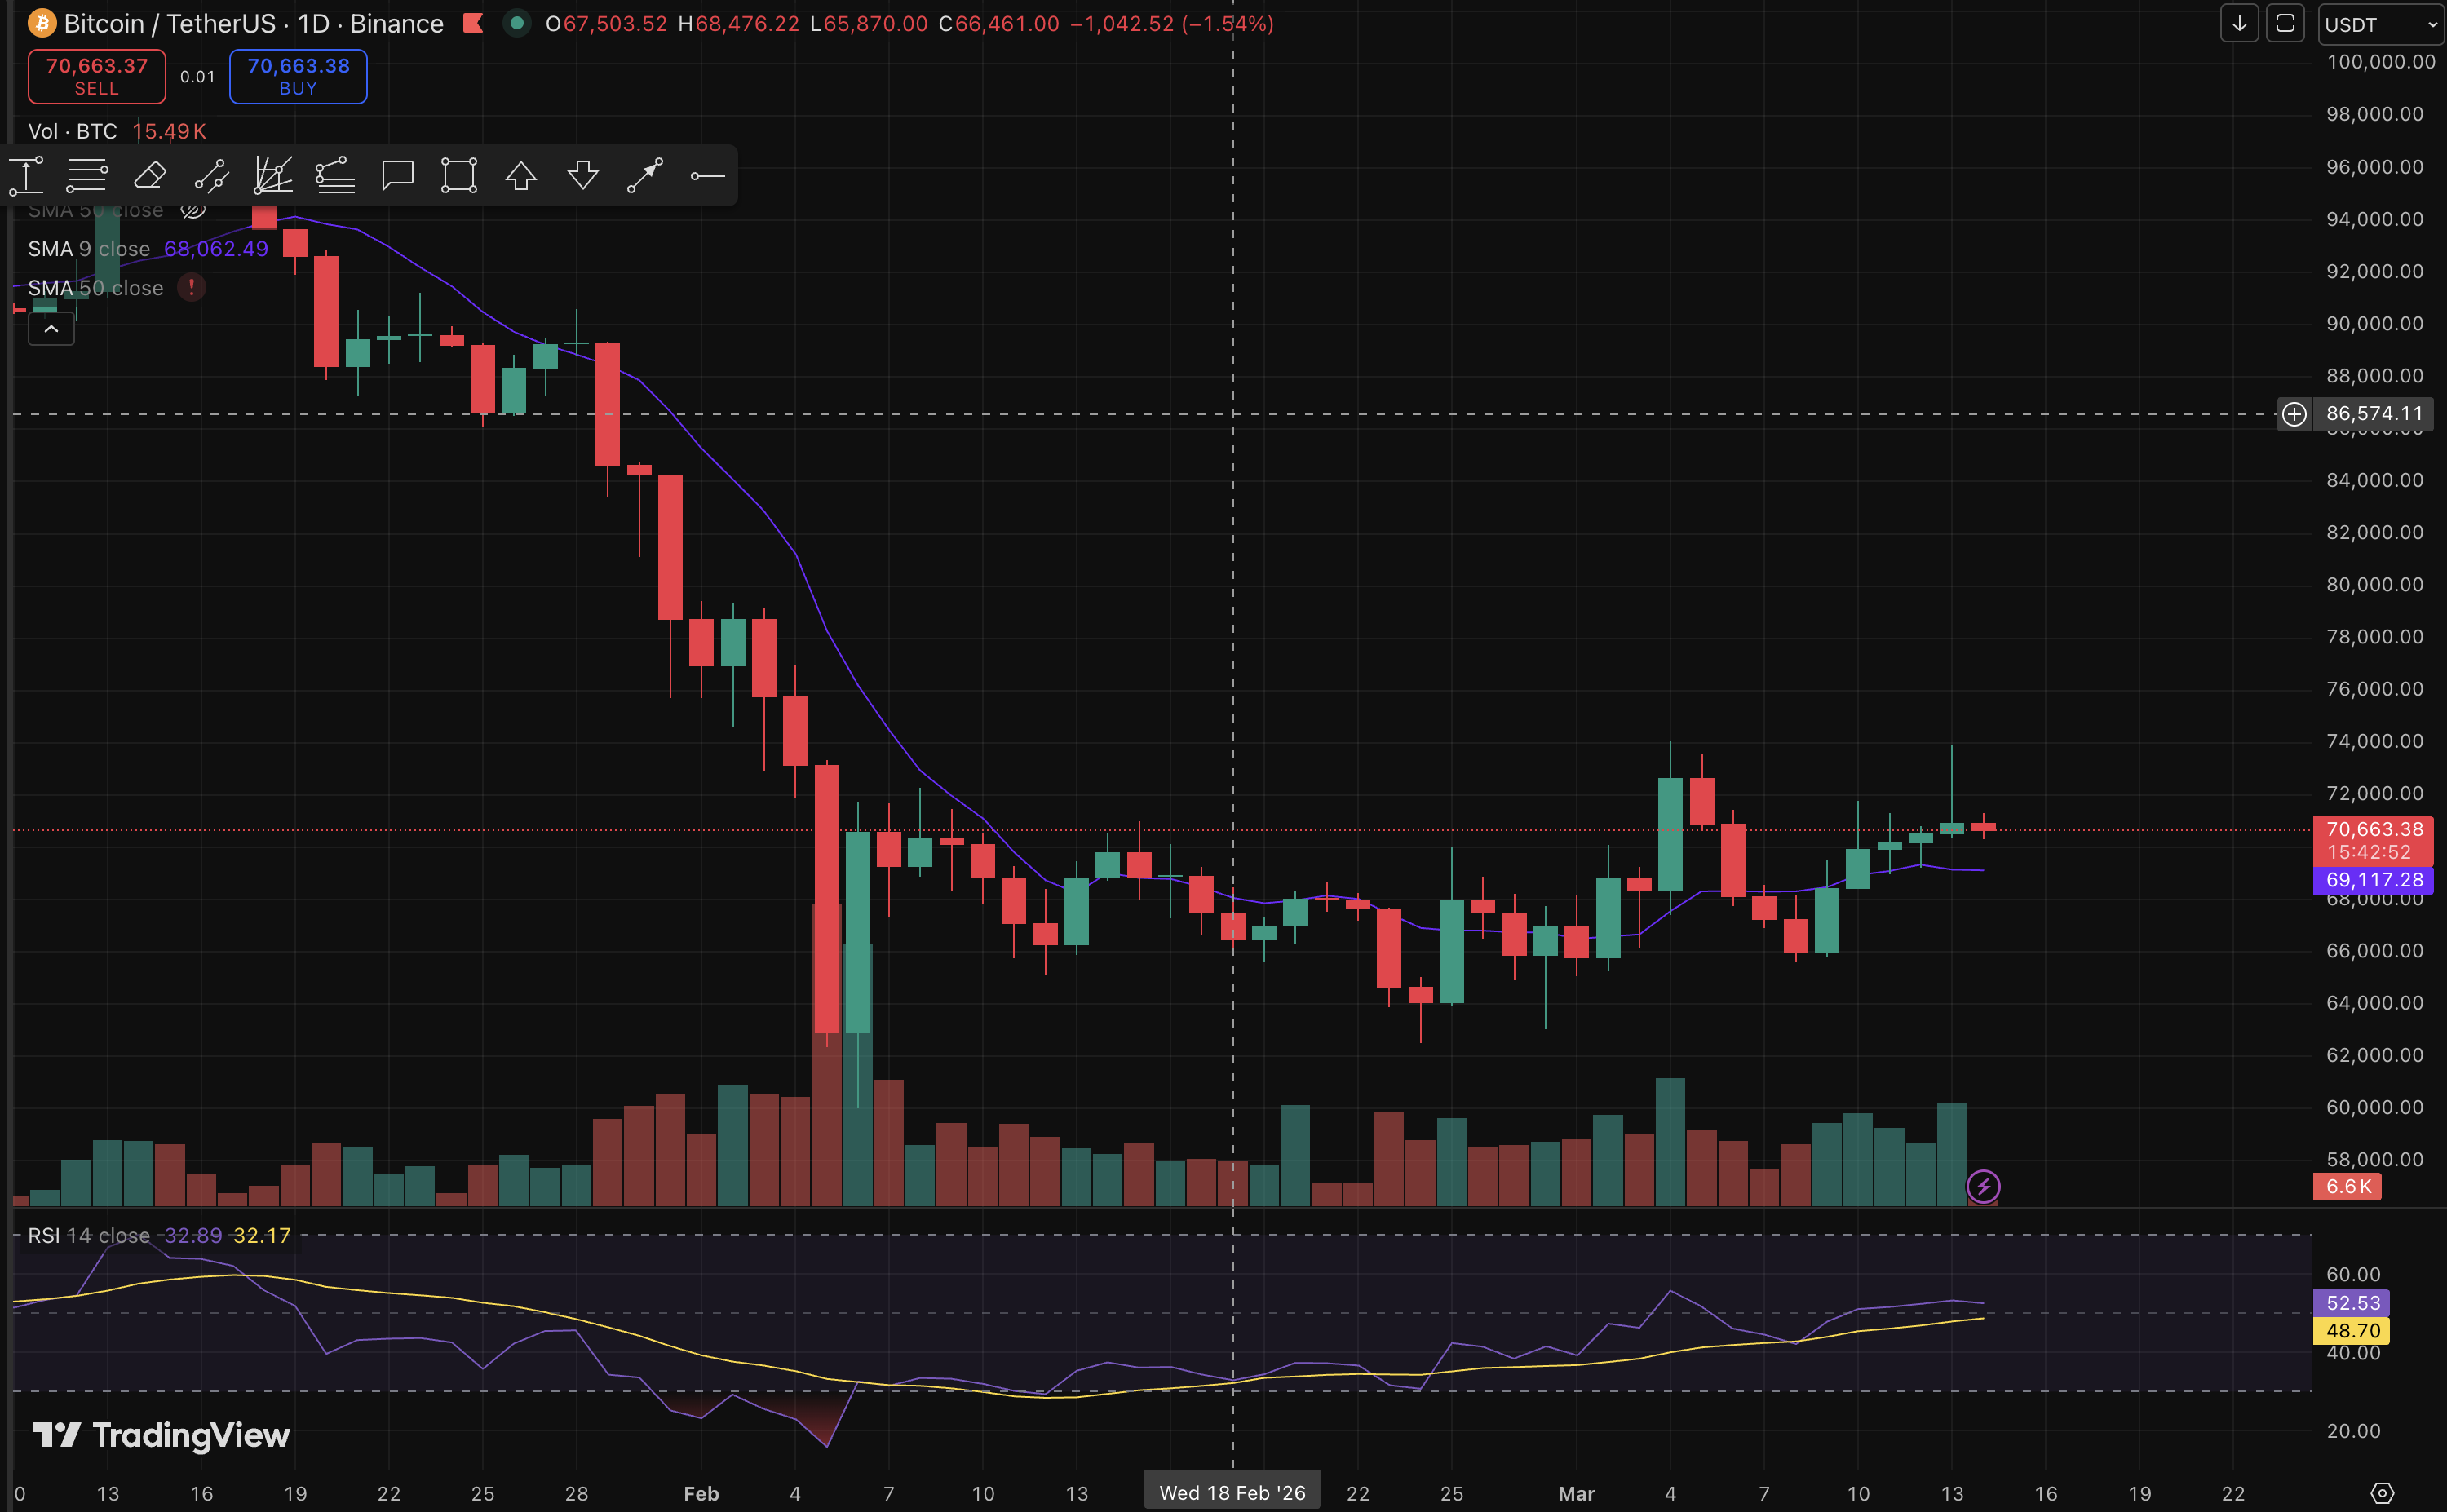Select the eraser drawing tool
The height and width of the screenshot is (1512, 2447).
(150, 176)
